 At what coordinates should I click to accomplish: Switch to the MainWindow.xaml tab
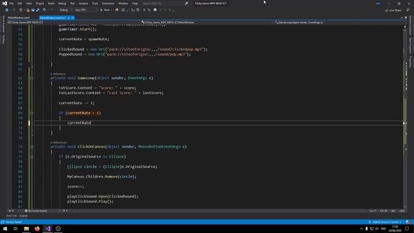click(19, 17)
